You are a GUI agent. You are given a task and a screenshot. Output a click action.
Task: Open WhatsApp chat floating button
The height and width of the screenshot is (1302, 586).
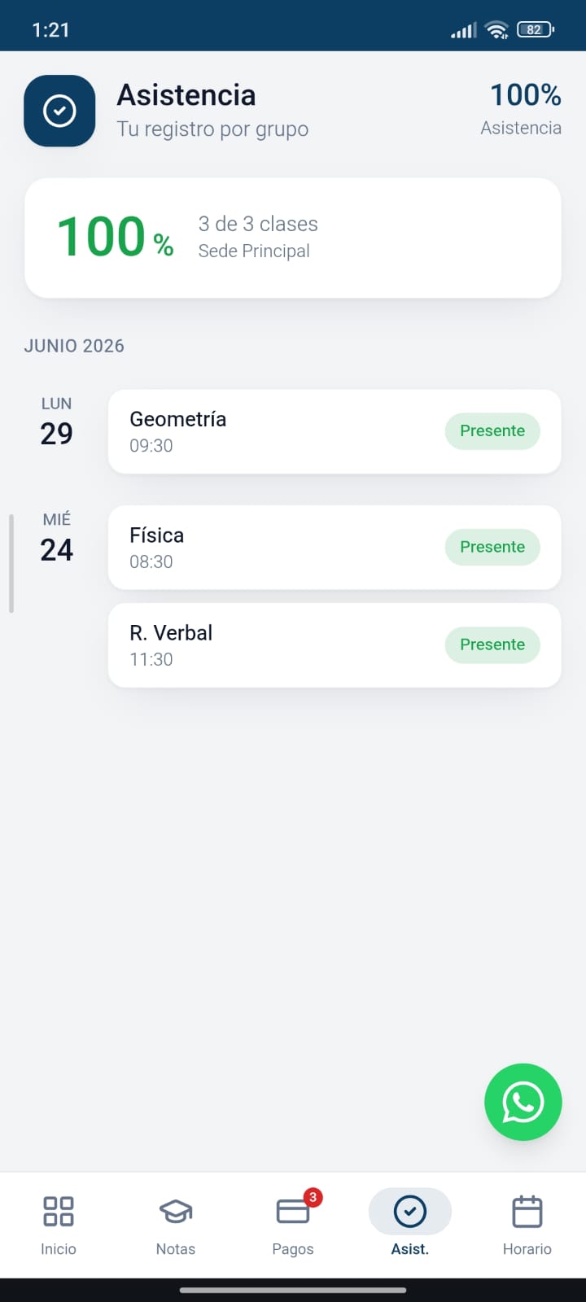(x=523, y=1102)
